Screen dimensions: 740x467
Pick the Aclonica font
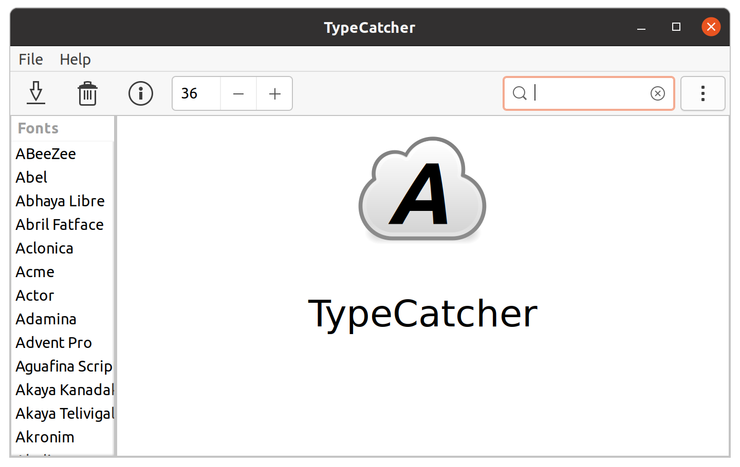[x=62, y=248]
